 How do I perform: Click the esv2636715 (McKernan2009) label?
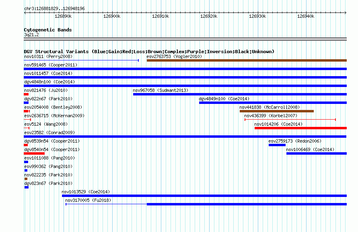pos(54,116)
